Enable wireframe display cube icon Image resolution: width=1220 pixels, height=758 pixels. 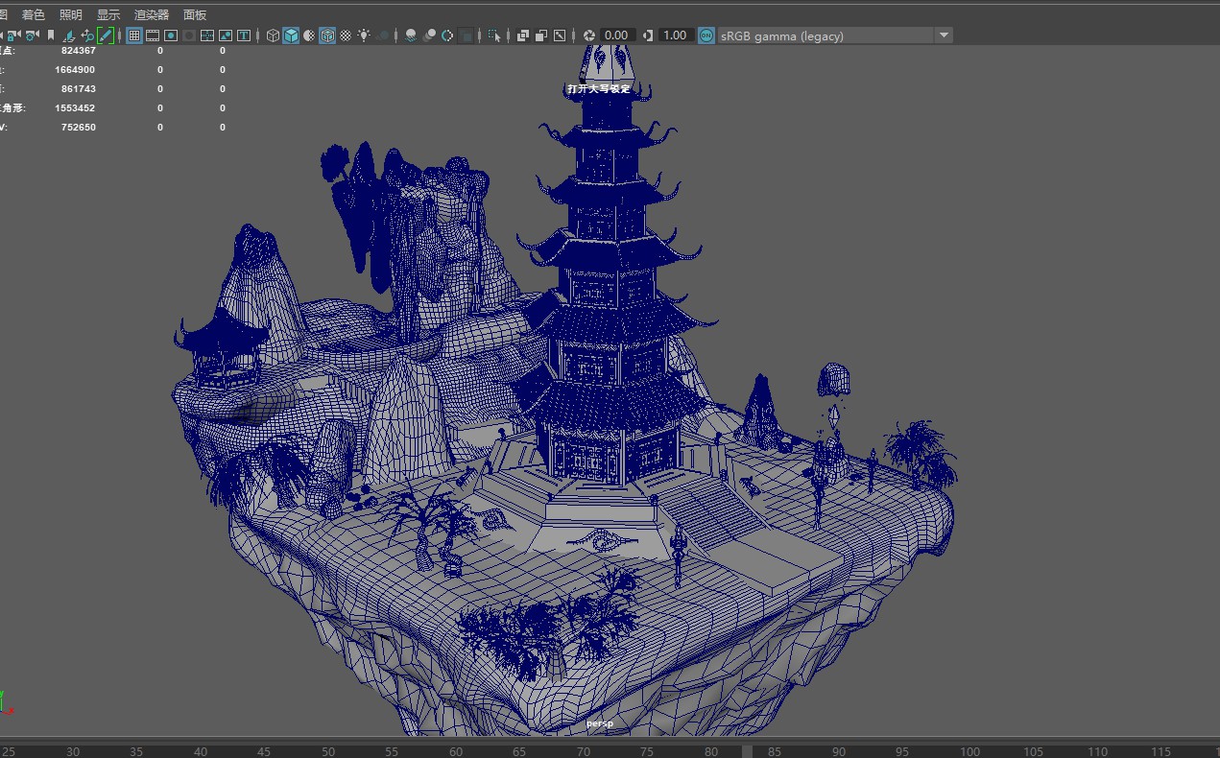[x=273, y=36]
